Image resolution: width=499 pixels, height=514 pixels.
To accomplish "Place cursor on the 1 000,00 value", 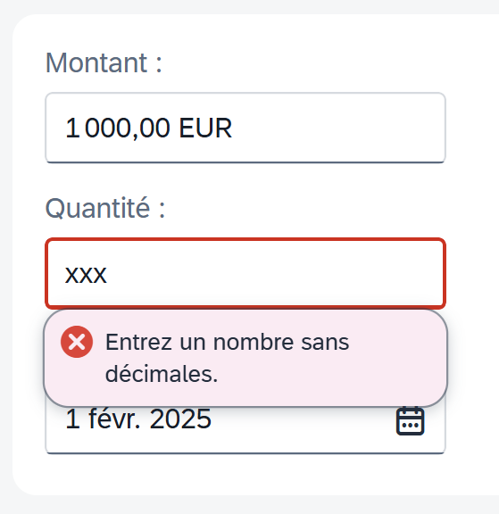I will 118,128.
